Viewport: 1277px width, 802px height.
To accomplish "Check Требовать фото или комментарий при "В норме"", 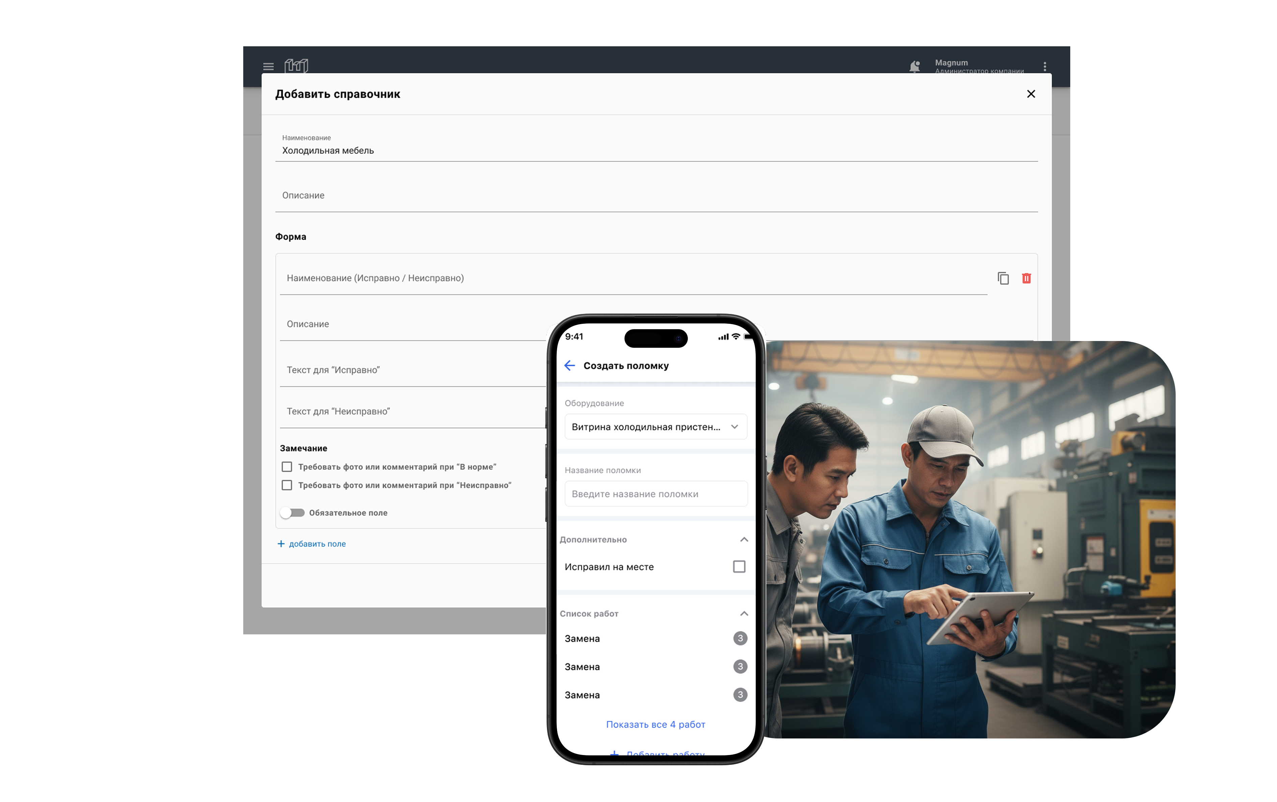I will tap(287, 467).
